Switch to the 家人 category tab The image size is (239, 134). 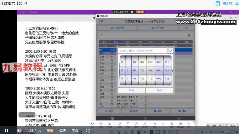click(x=104, y=42)
